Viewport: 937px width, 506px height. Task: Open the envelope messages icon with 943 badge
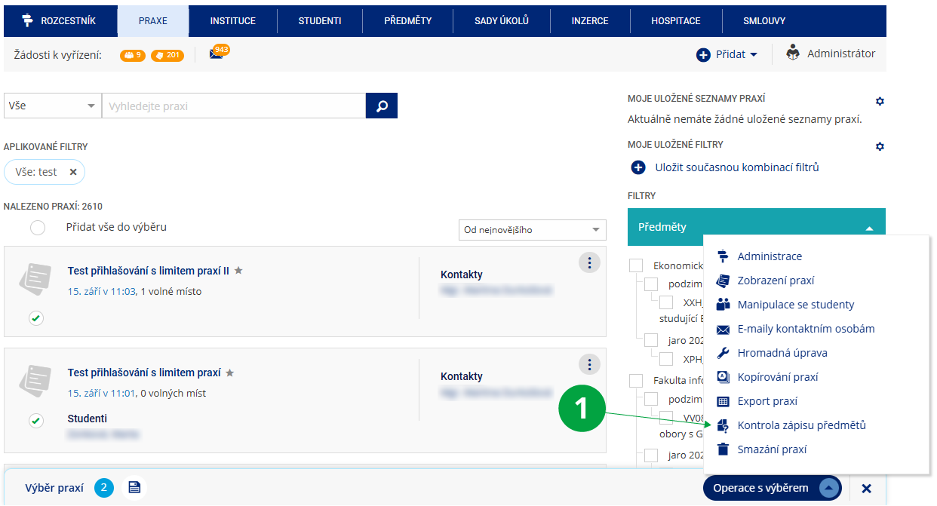(x=217, y=55)
